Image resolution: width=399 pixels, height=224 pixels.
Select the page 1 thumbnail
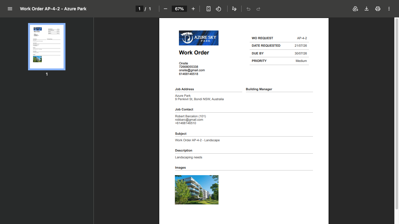[47, 47]
